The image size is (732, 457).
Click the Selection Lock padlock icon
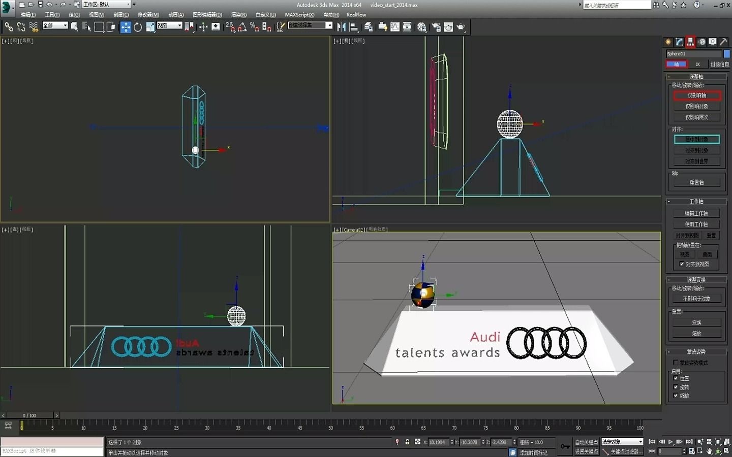pos(407,442)
